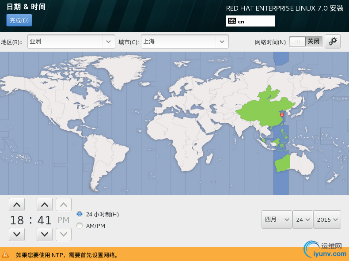Open the 城市 city dropdown showing 上海
349x261 pixels.
click(x=185, y=42)
